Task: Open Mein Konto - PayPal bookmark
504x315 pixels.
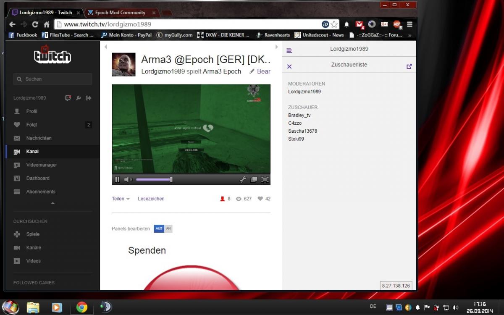Action: tap(126, 35)
